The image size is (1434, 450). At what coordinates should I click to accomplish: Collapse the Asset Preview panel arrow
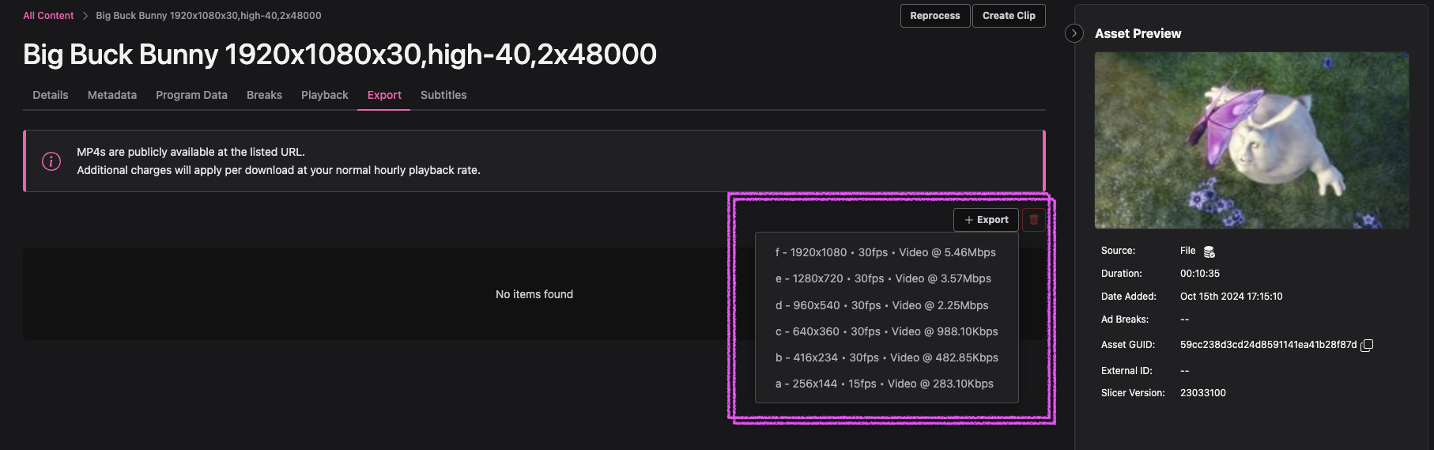pyautogui.click(x=1074, y=33)
